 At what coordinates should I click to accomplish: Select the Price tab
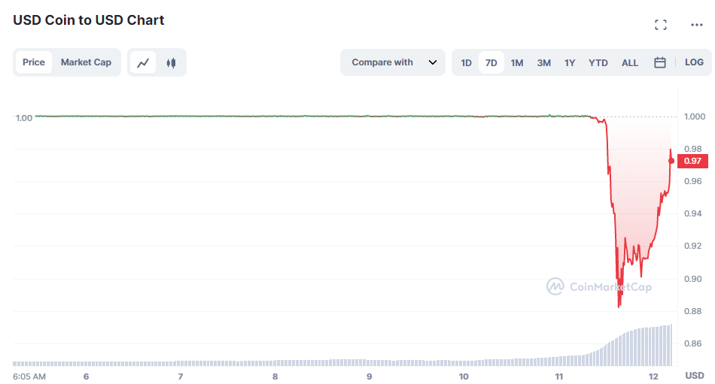34,62
